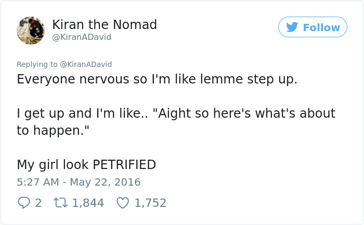The image size is (364, 225).
Task: Open the 5:27 AM - May 22, 2016 timestamp
Action: (79, 182)
